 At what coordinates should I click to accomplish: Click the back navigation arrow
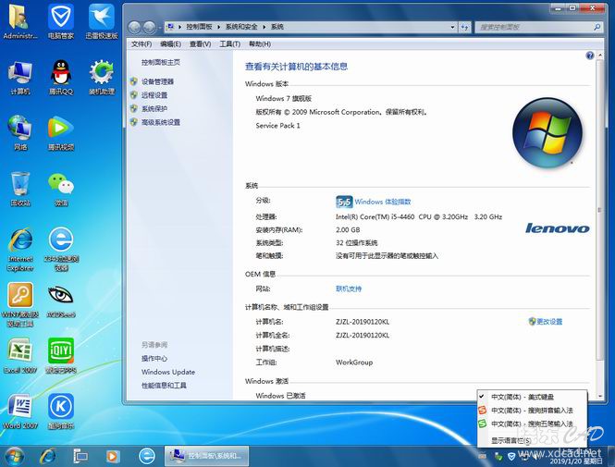click(x=134, y=27)
